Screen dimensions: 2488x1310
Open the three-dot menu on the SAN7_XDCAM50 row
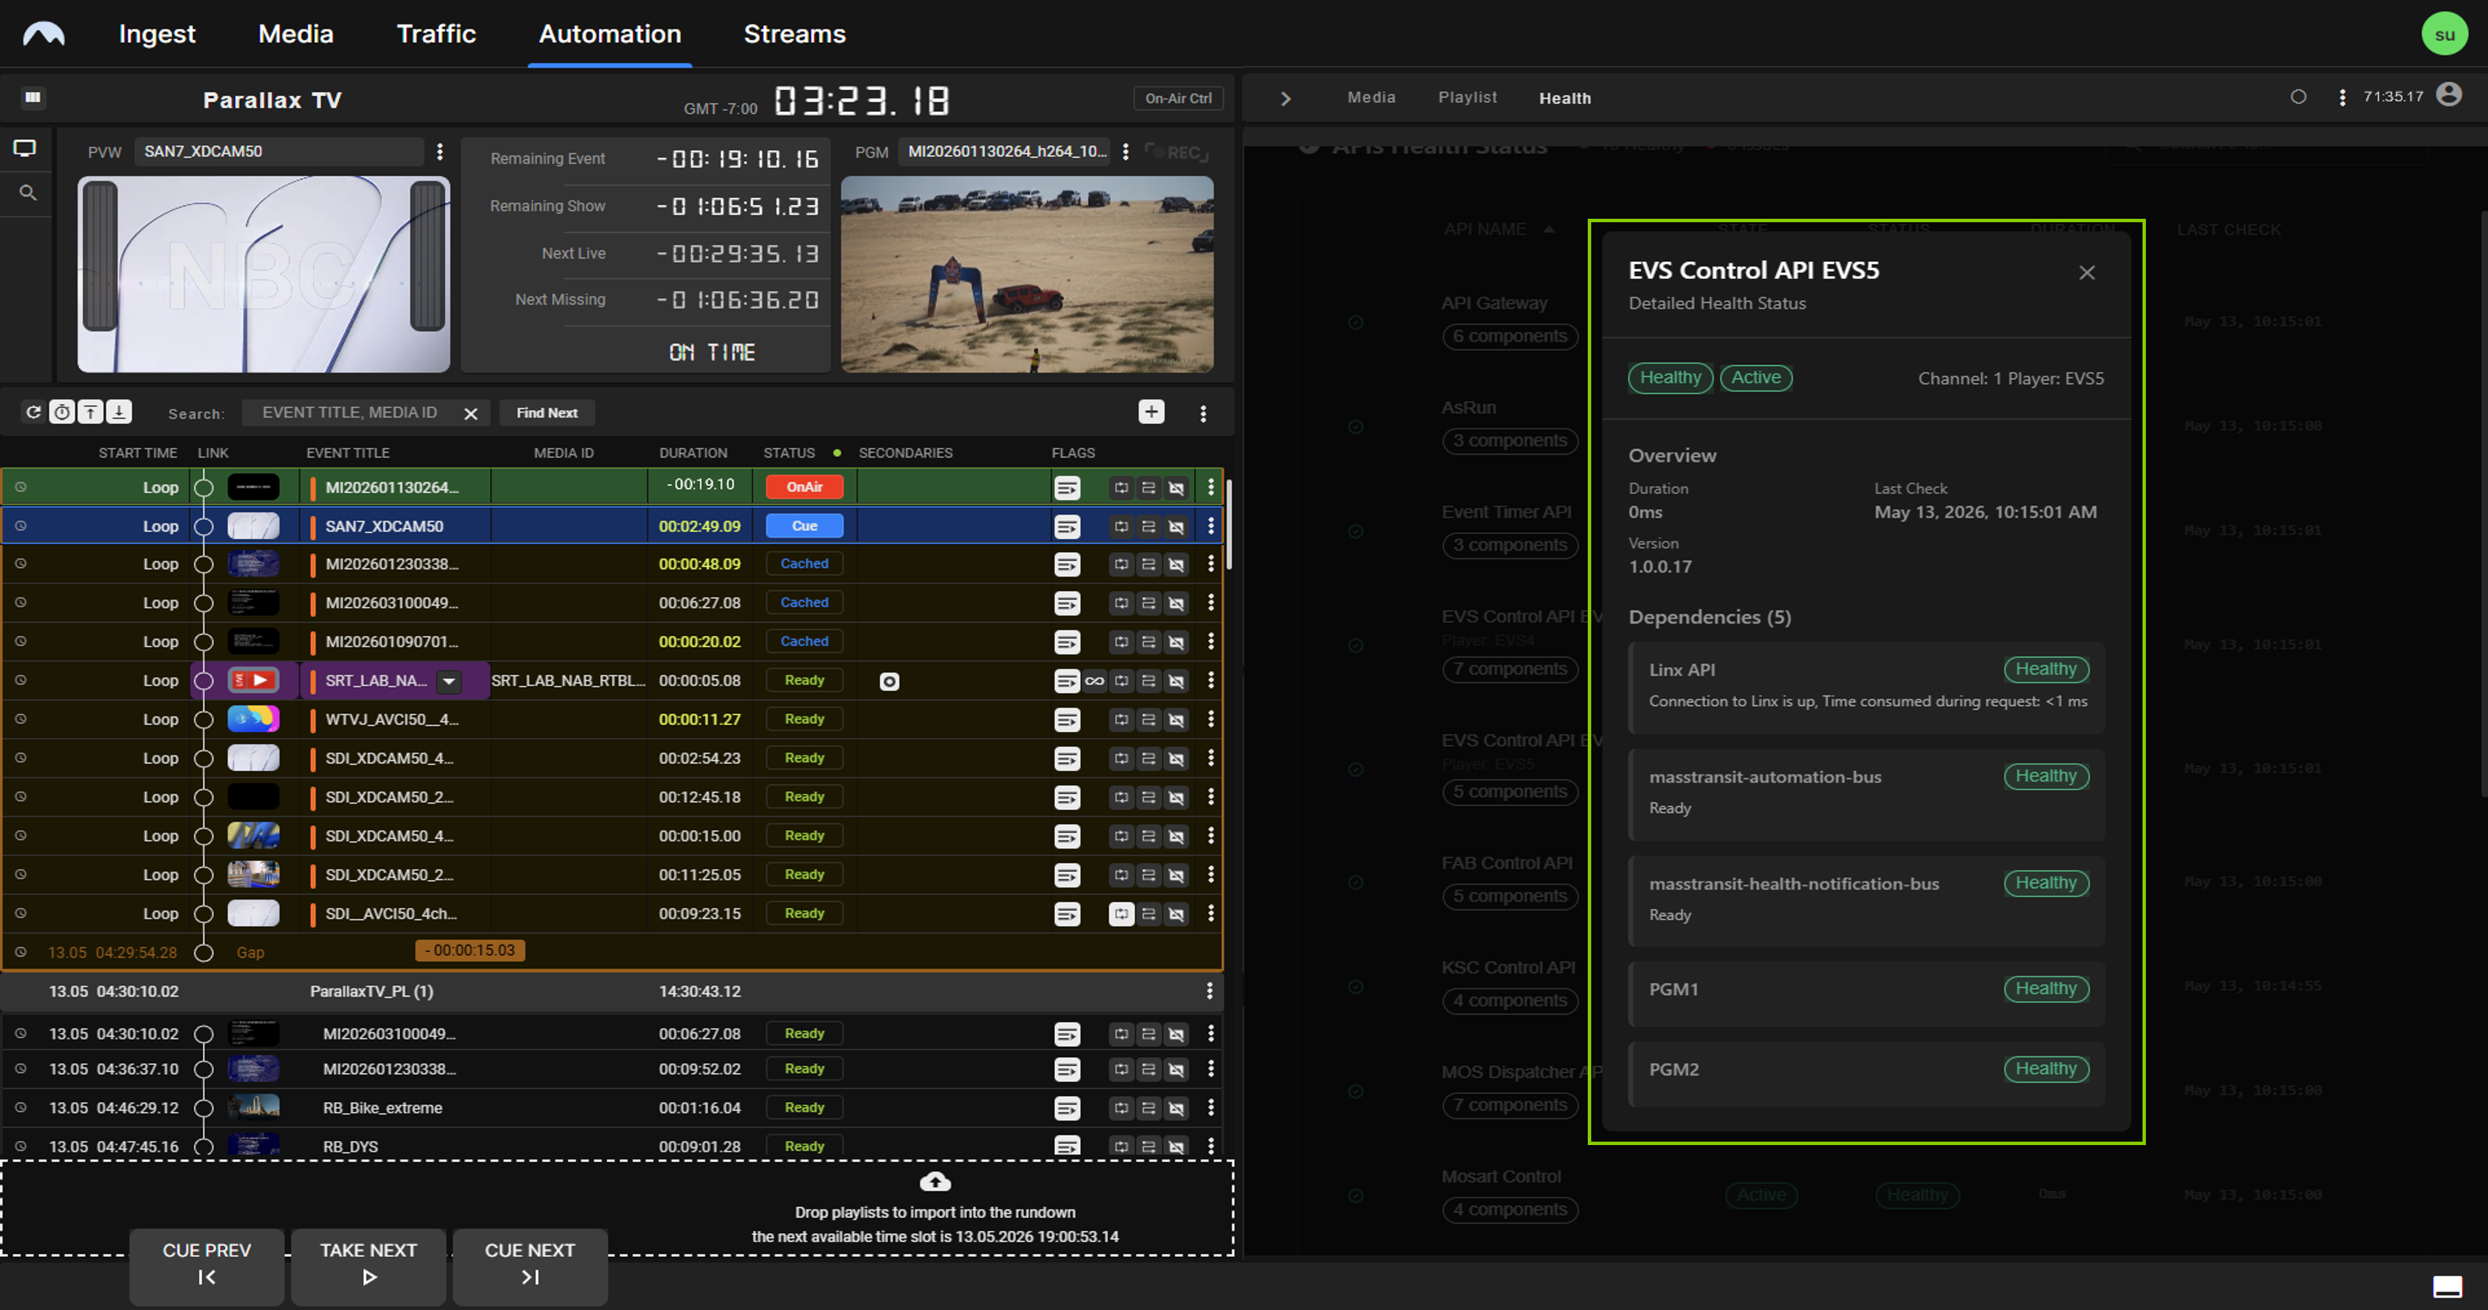click(1211, 526)
